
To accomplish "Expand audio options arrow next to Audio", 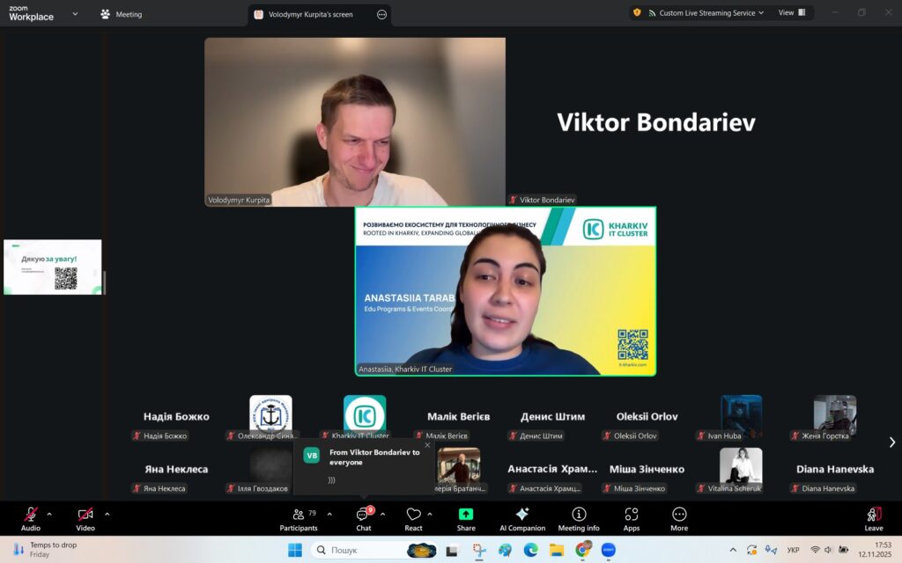I will (x=49, y=514).
